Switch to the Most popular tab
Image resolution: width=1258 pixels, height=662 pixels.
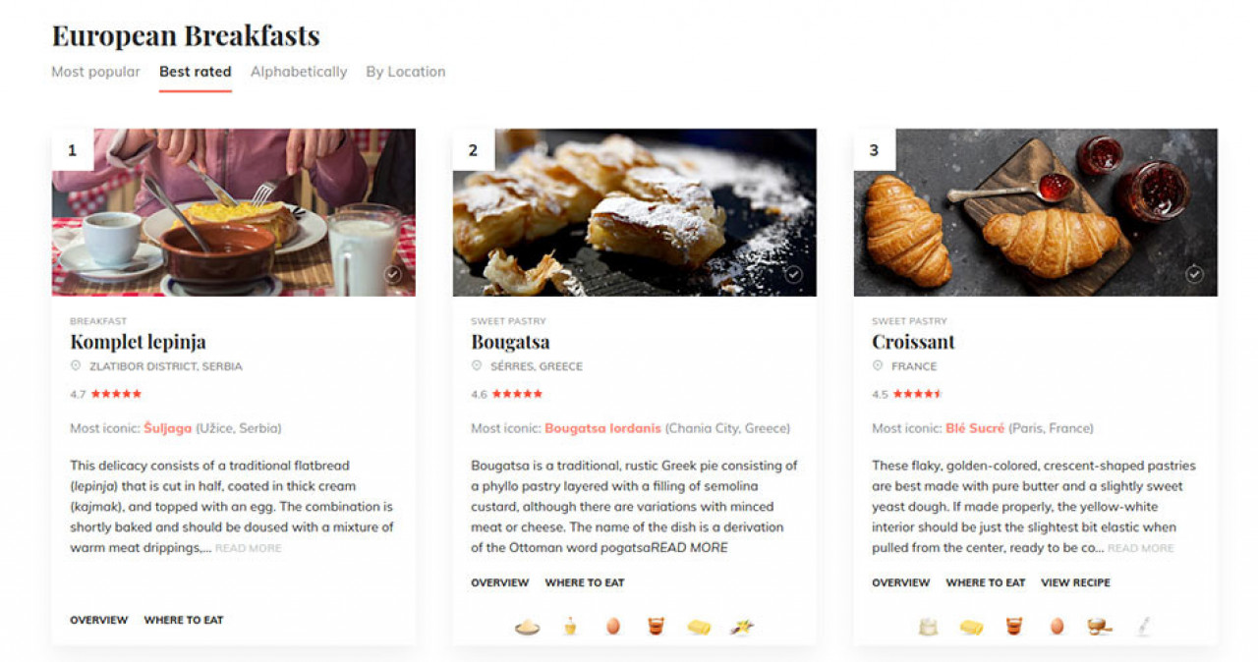point(95,72)
